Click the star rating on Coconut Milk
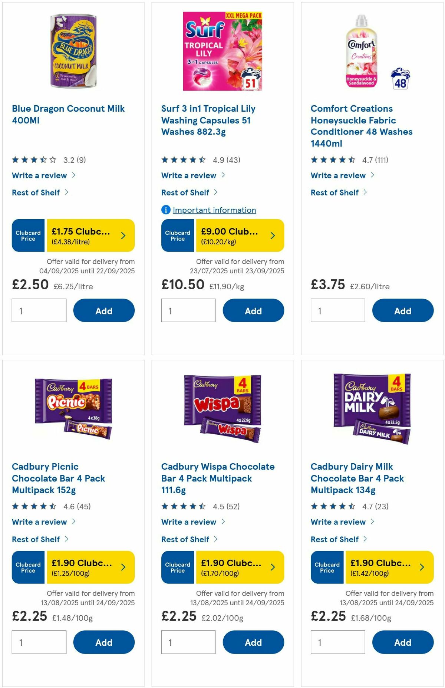The width and height of the screenshot is (445, 688). pyautogui.click(x=33, y=159)
